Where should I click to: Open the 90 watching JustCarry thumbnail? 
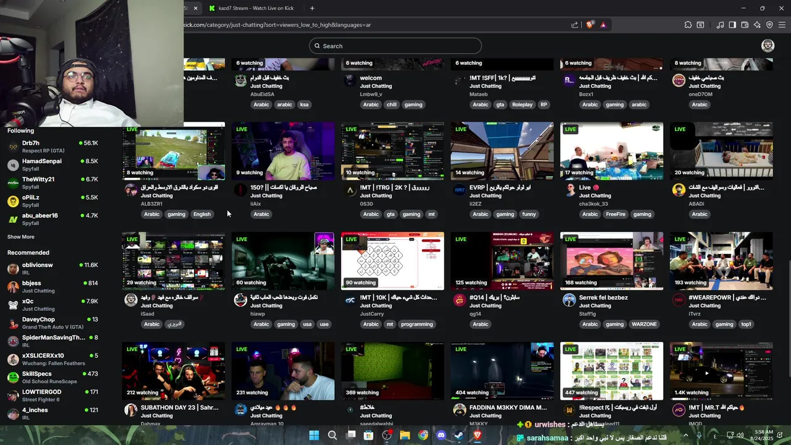click(x=392, y=261)
